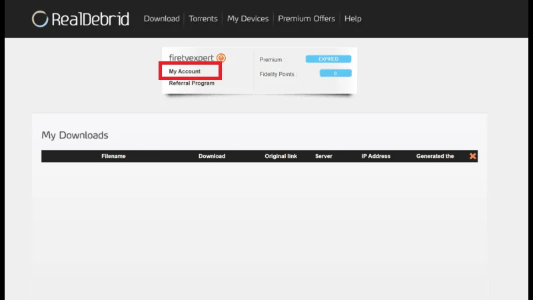
Task: Click the My Downloads heading
Action: pyautogui.click(x=75, y=135)
